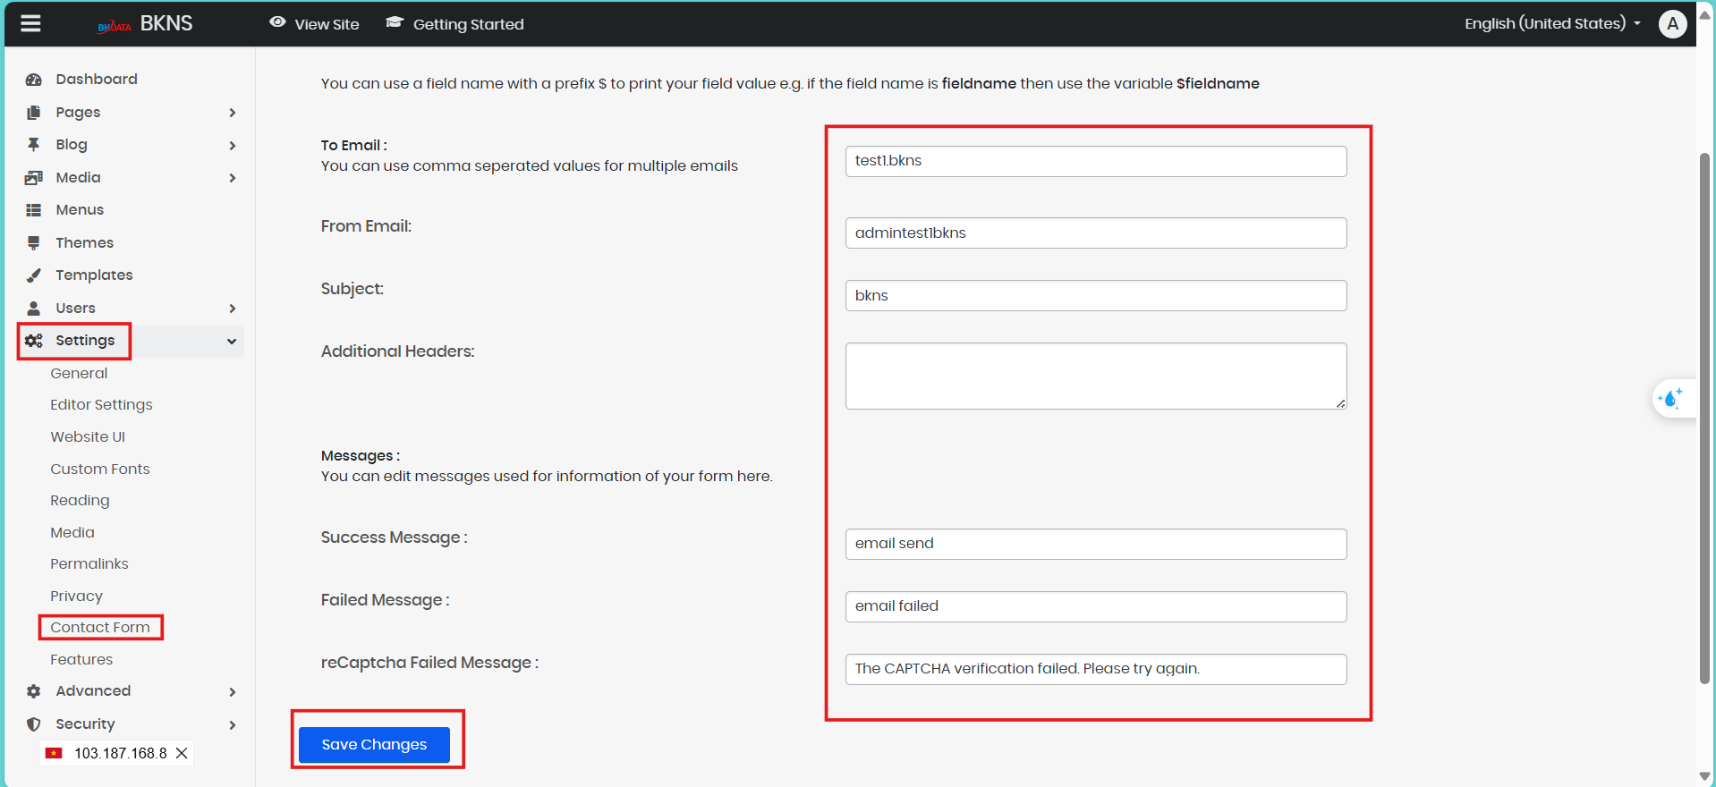Click the scrollbar up arrow
1716x787 pixels.
(1704, 15)
